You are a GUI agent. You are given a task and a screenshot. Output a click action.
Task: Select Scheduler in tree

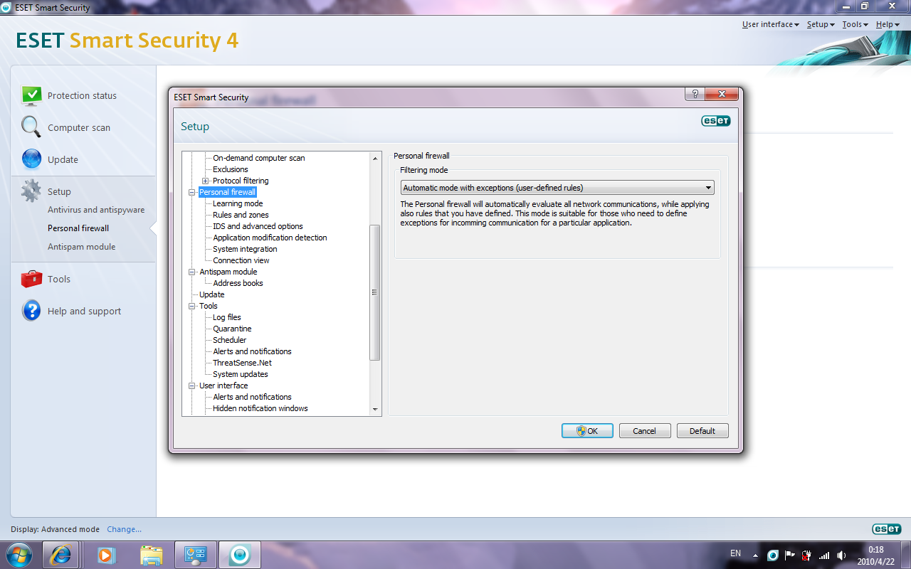click(x=229, y=340)
